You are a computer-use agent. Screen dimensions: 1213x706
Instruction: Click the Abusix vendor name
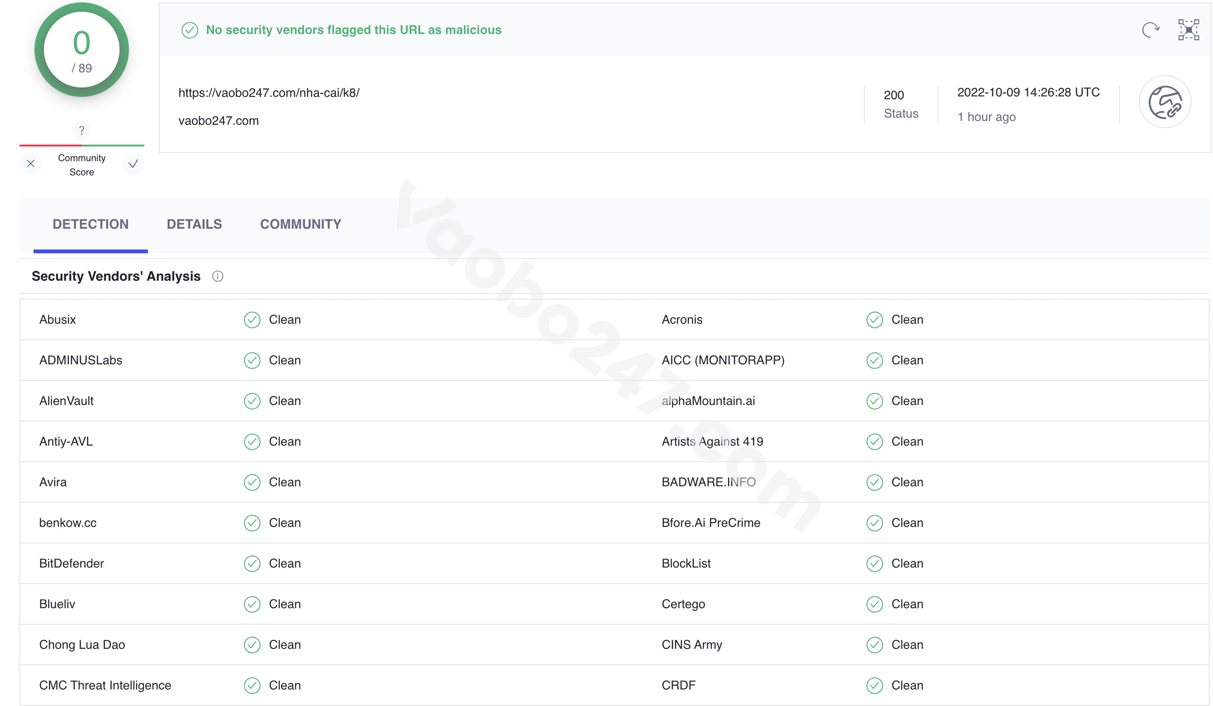[x=58, y=320]
